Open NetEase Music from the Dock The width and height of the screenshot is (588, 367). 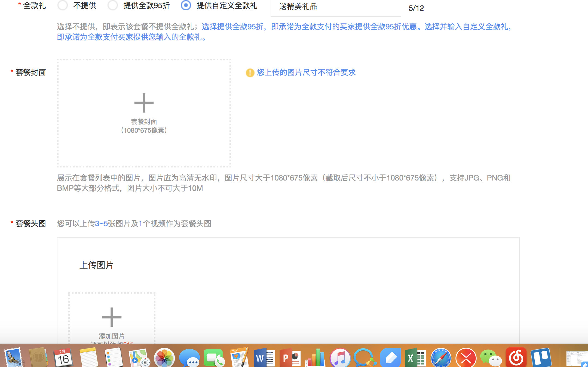[516, 357]
